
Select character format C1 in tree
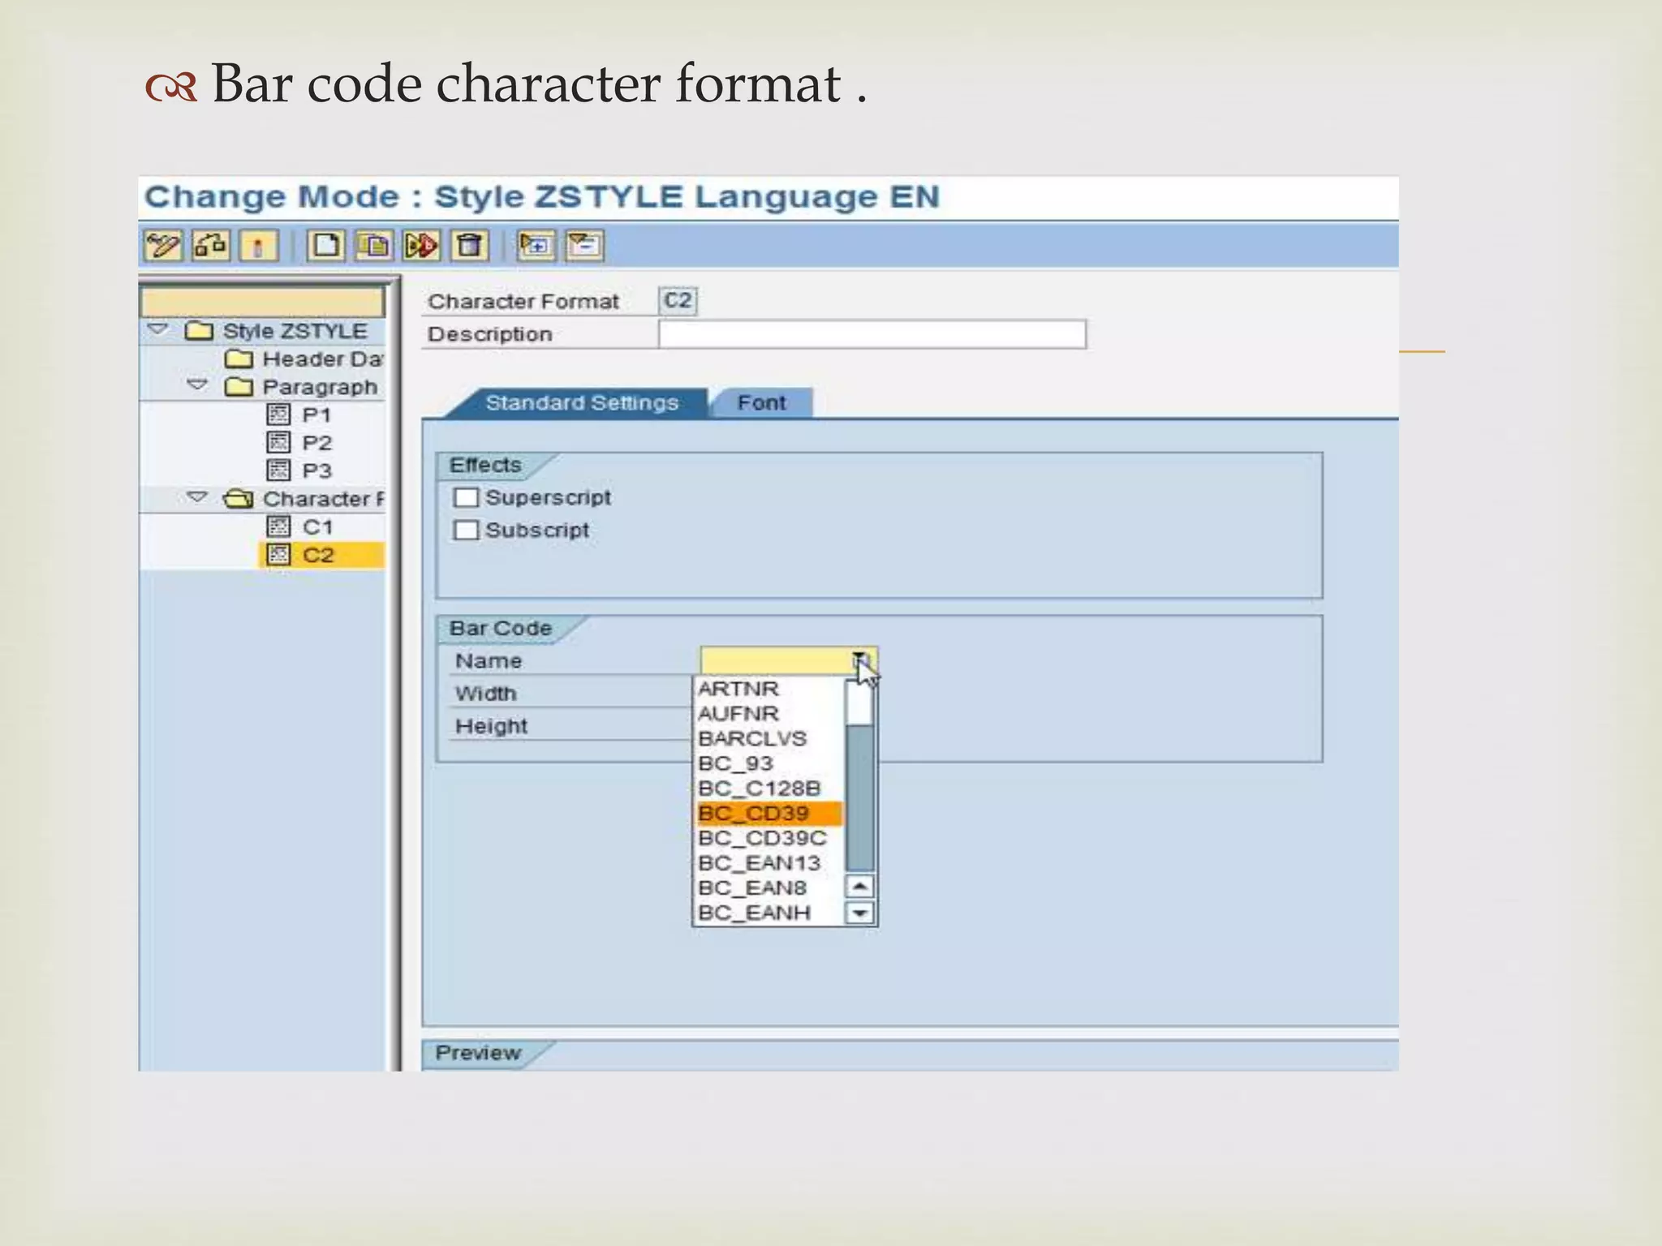(316, 527)
